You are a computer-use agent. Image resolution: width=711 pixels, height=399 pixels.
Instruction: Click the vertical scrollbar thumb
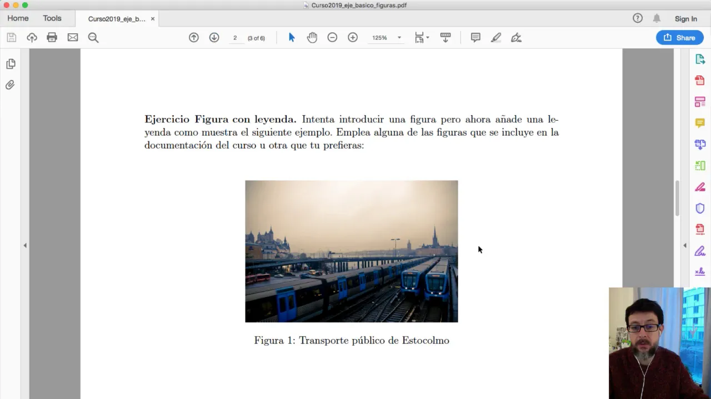click(x=677, y=198)
